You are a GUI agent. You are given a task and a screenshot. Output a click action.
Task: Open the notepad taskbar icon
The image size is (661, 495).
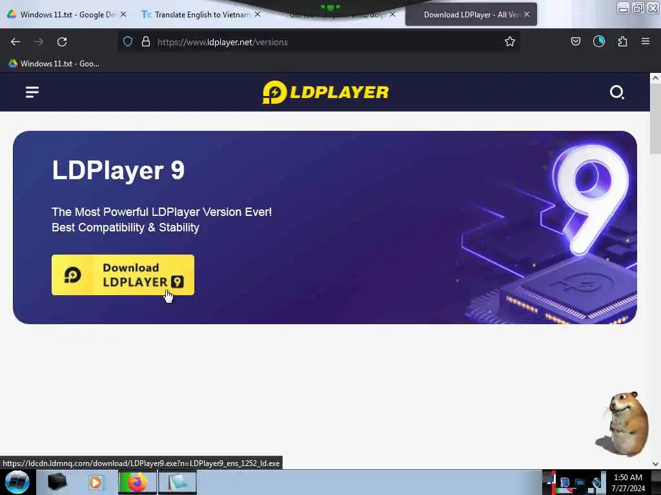pyautogui.click(x=178, y=482)
